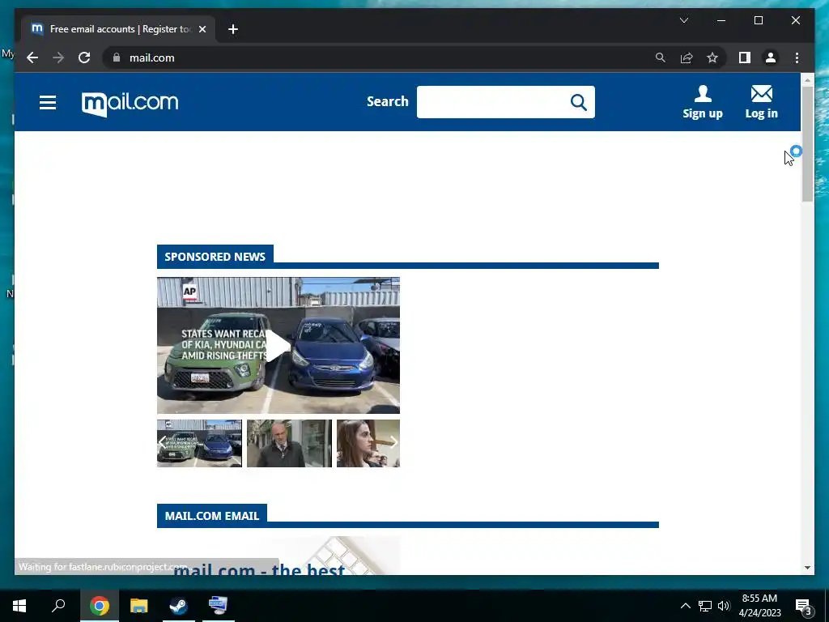
Task: Select the 'Free email accounts' tab
Action: [118, 29]
